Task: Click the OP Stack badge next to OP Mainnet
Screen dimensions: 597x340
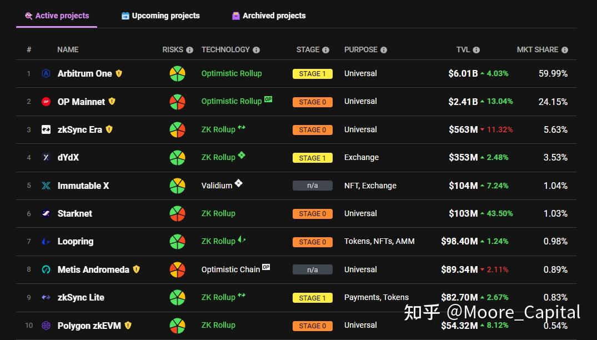Action: pos(268,99)
